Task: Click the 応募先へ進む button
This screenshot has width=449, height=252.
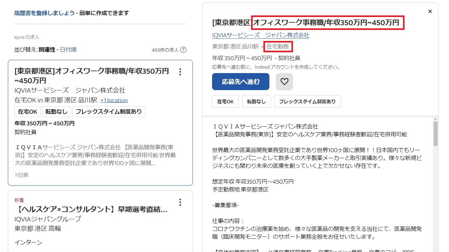Action: tap(241, 82)
